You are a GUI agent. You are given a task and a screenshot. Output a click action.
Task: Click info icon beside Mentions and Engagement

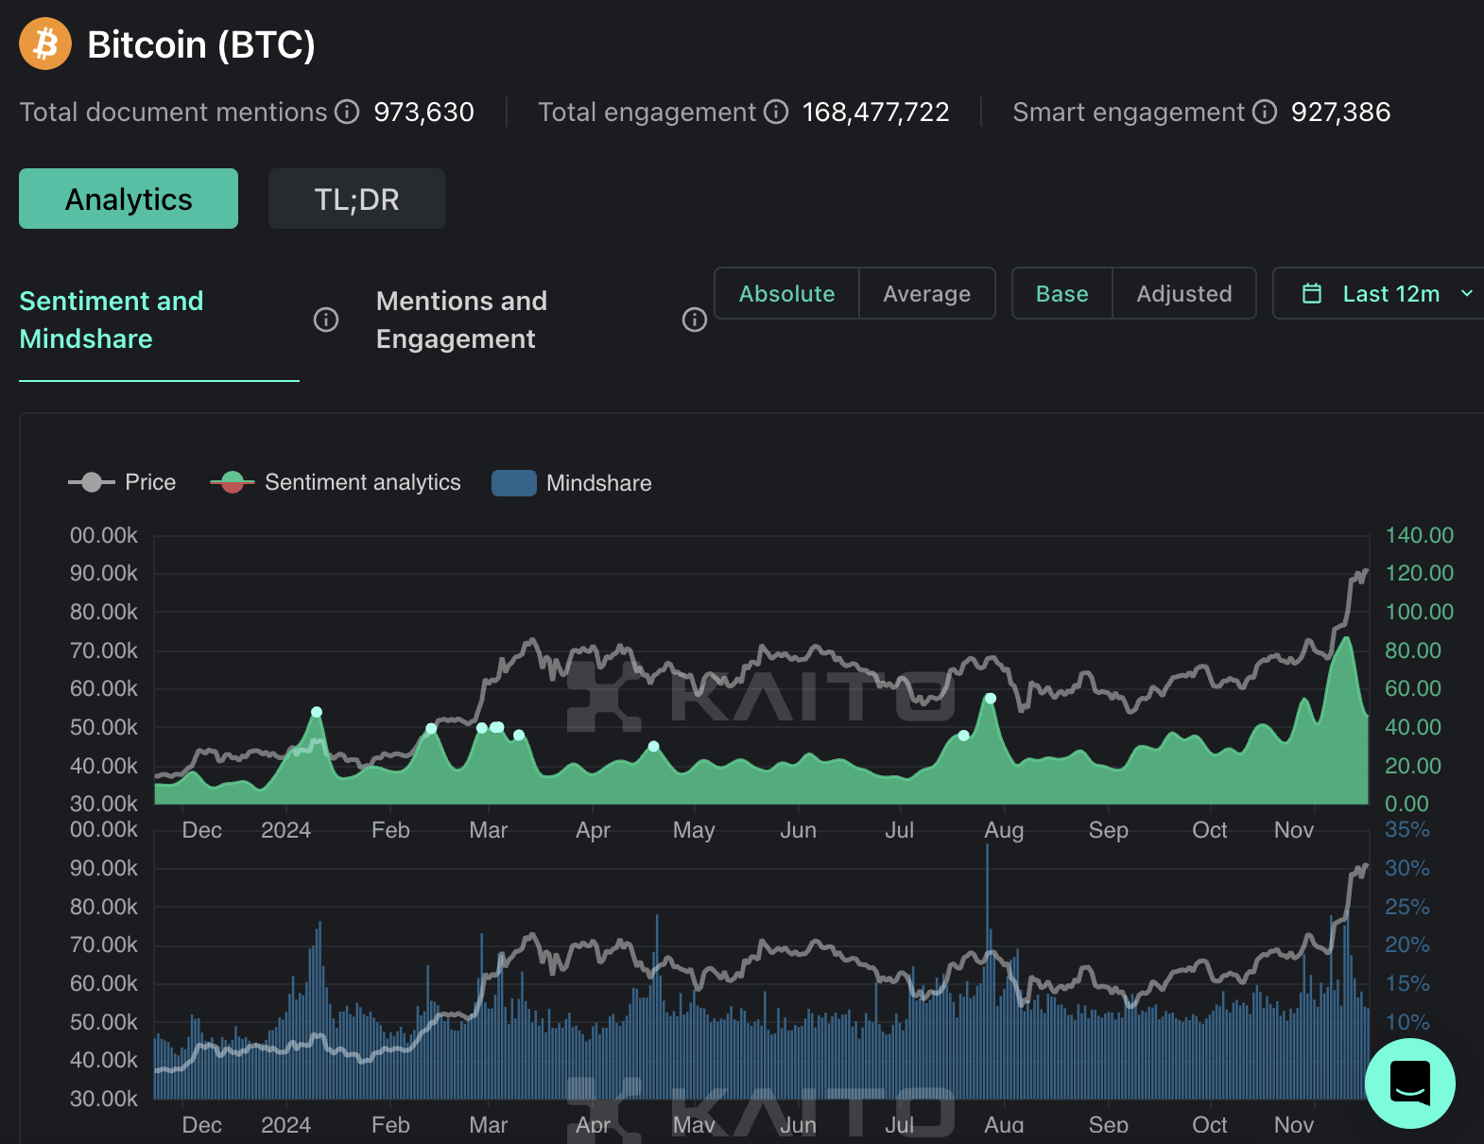click(695, 320)
